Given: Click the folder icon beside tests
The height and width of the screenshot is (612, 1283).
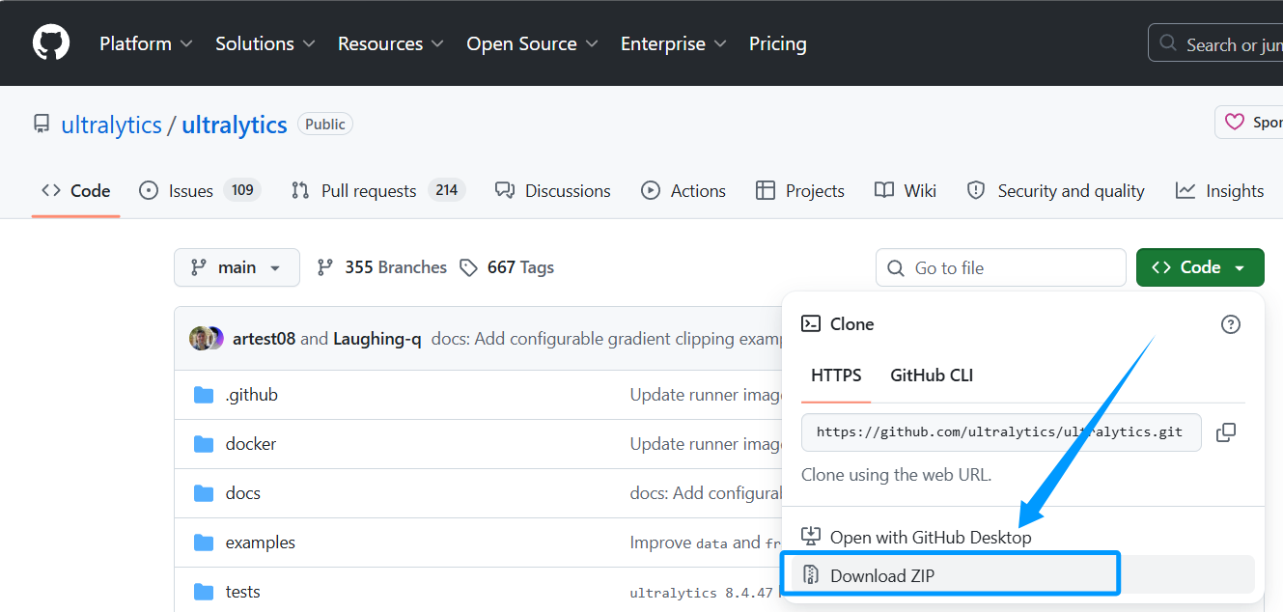Looking at the screenshot, I should tap(204, 592).
